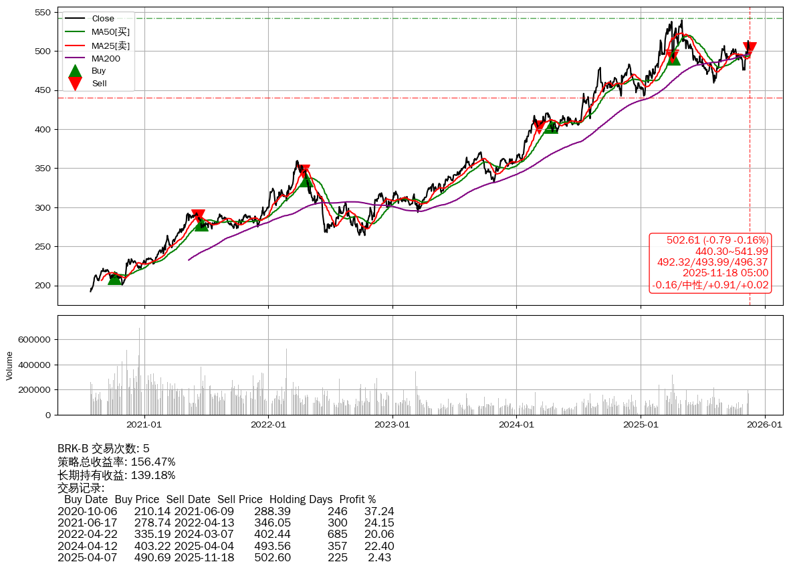Viewport: 789px width, 570px height.
Task: Click the red Sell marker at November 2025
Action: coord(750,49)
